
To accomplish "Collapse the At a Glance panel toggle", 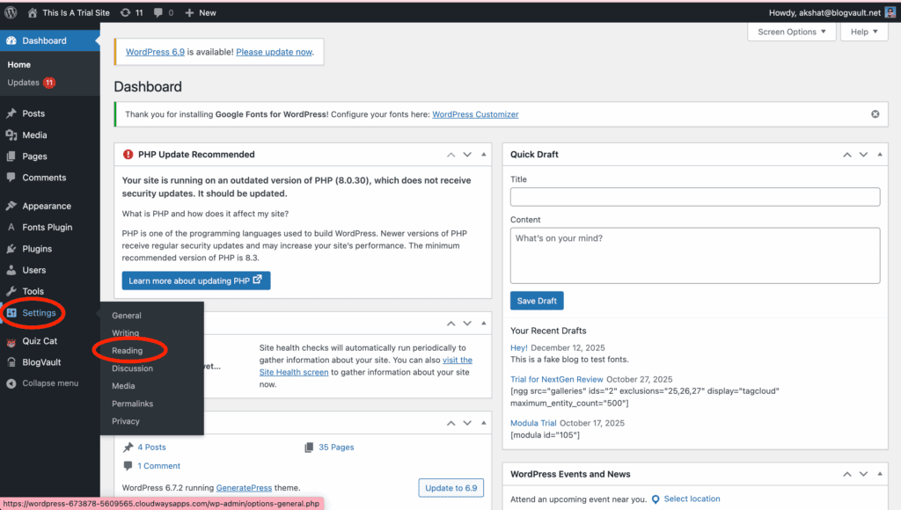I will point(483,423).
